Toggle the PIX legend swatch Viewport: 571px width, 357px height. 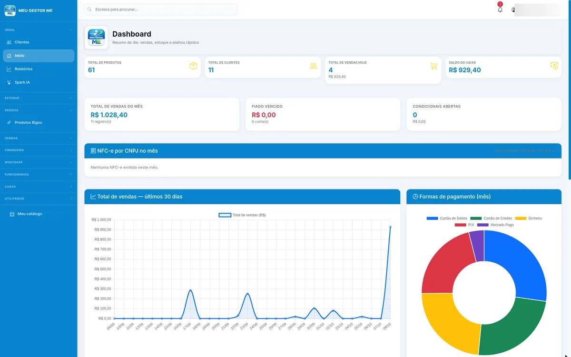(460, 225)
